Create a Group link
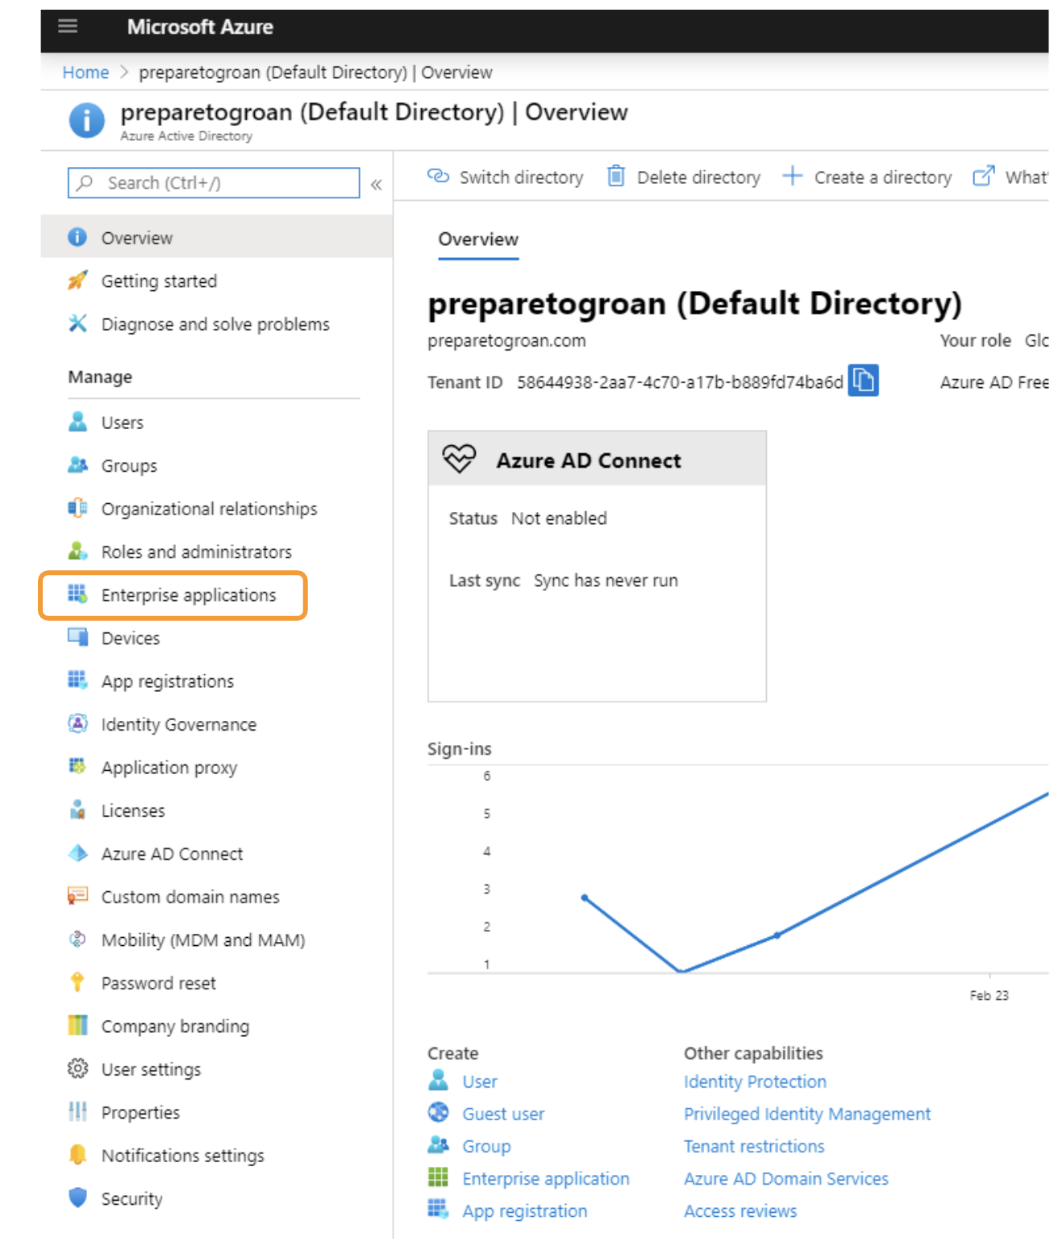This screenshot has height=1258, width=1058. pyautogui.click(x=486, y=1146)
